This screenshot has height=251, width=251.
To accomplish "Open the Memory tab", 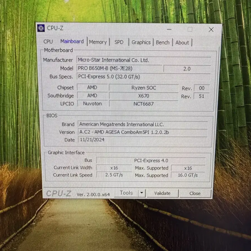I will [98, 42].
